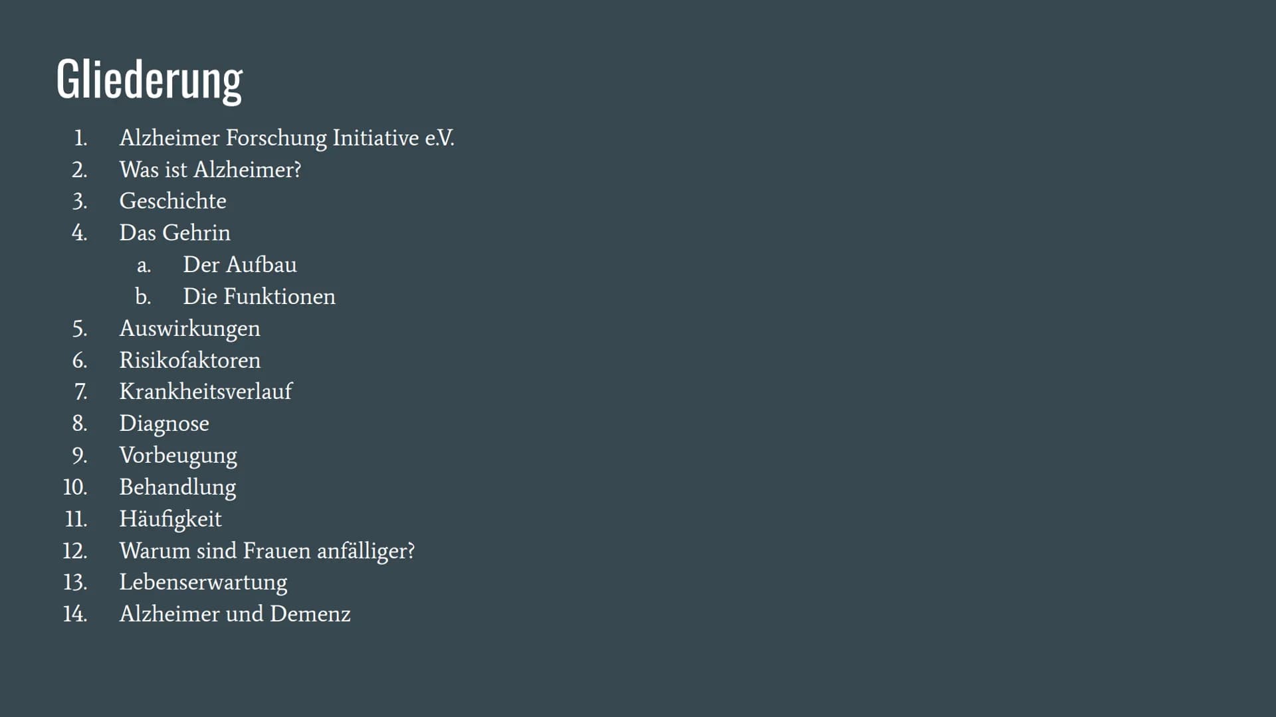Image resolution: width=1276 pixels, height=717 pixels.
Task: Select Krankheitsverlauf in the outline
Action: (205, 392)
